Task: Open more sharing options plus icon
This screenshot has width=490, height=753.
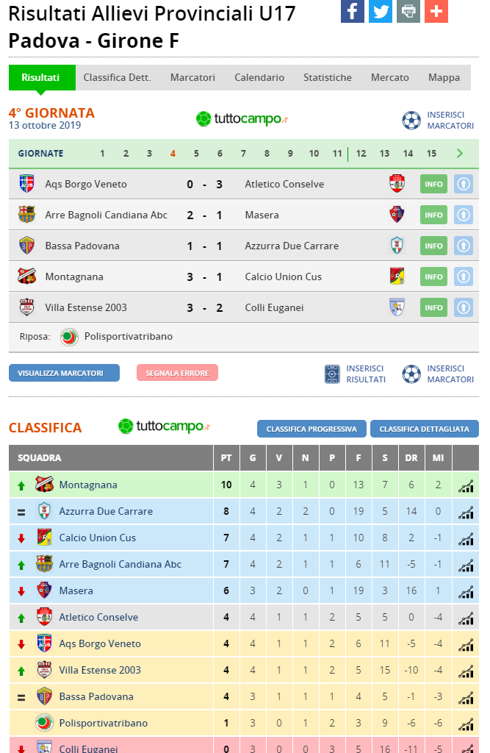Action: (436, 11)
